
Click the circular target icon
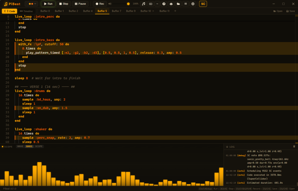pyautogui.click(x=192, y=4)
